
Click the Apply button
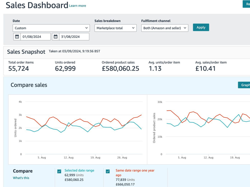tap(201, 27)
